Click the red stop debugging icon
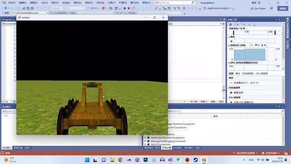Screen dimensions: 291x164 [129, 8]
